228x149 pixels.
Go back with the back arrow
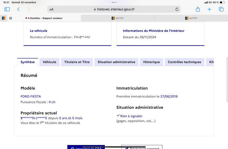(18, 9)
